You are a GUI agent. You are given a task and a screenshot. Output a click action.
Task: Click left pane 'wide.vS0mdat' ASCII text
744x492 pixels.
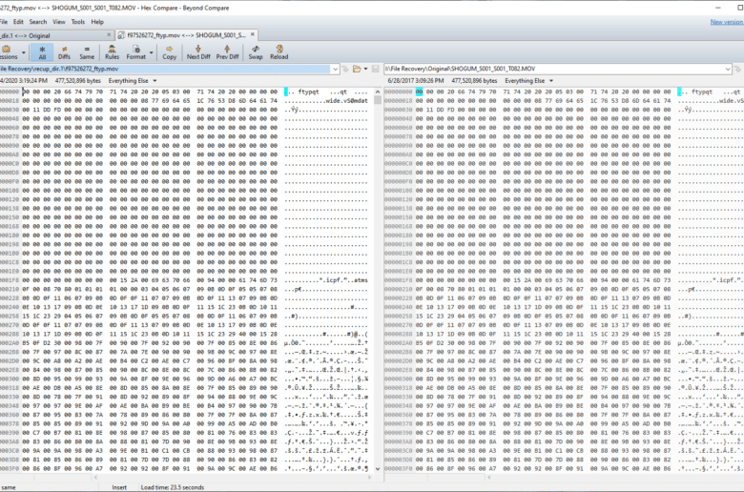click(x=346, y=100)
